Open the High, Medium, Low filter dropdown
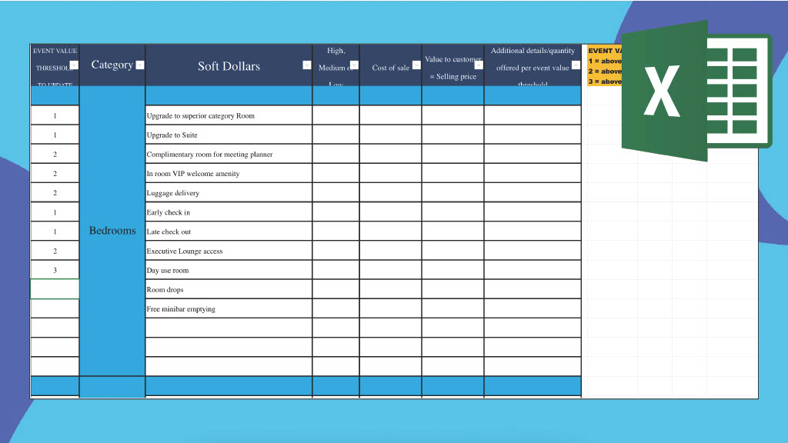 coord(354,65)
